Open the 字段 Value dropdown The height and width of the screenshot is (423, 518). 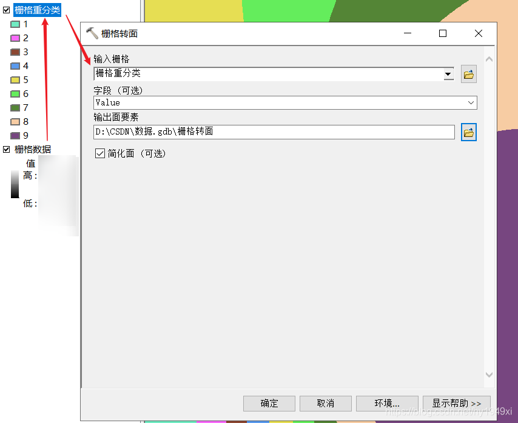point(470,102)
